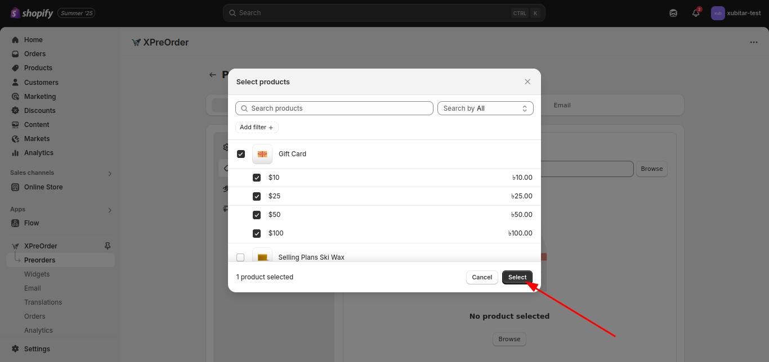The image size is (769, 362).
Task: Check the Selling Plans Ski Wax checkbox
Action: (x=241, y=257)
